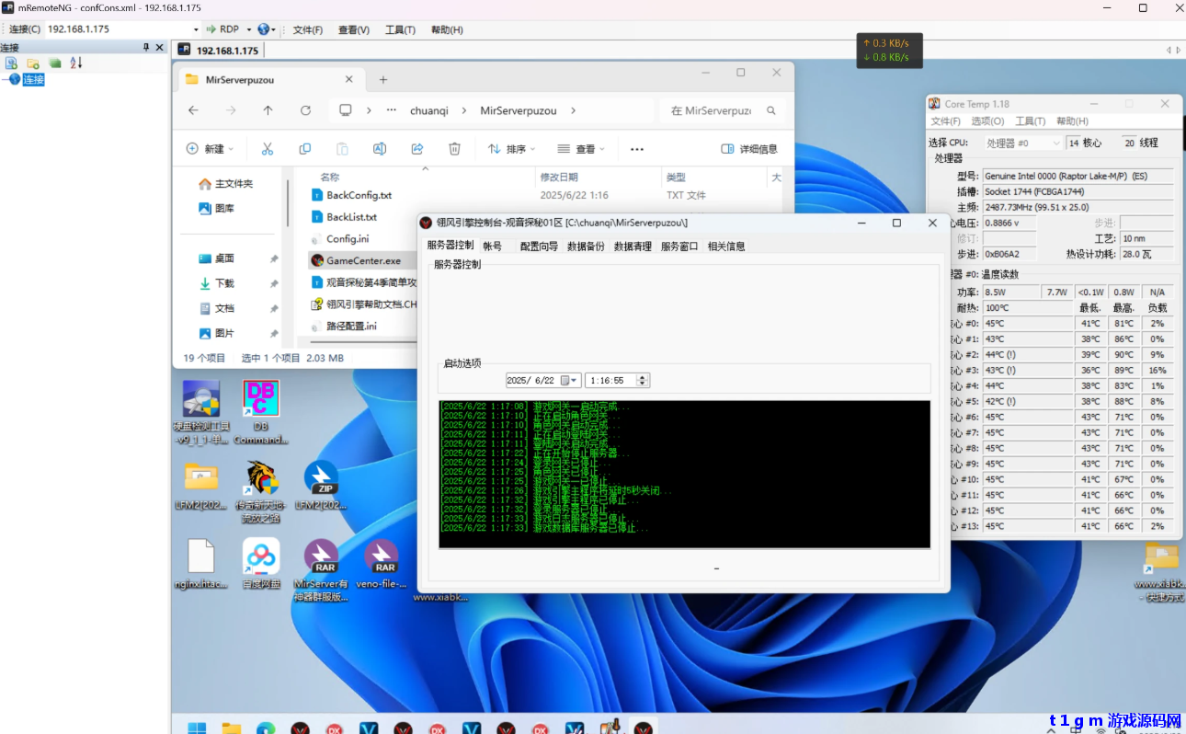1186x734 pixels.
Task: Navigate back using Explorer's back arrow
Action: pos(193,109)
